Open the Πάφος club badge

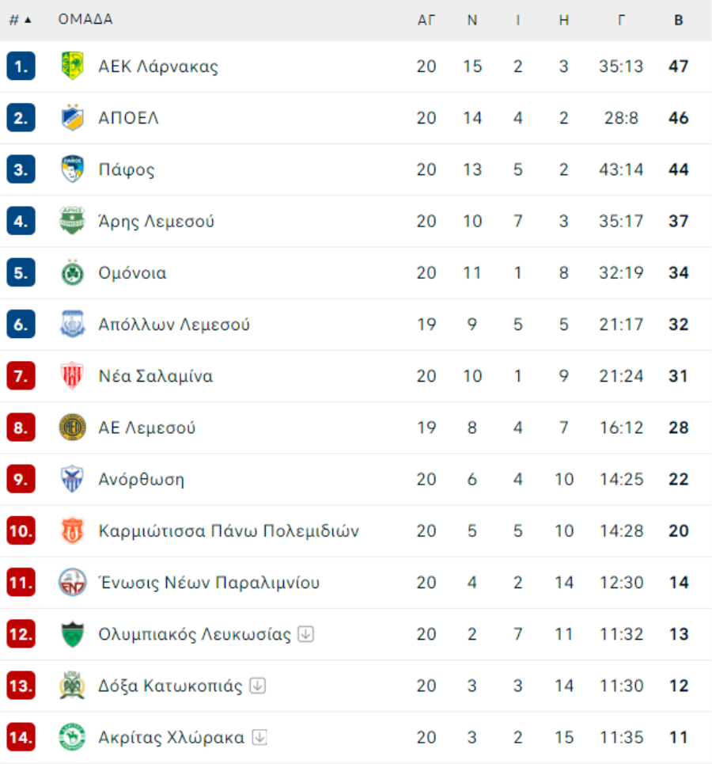pos(72,169)
